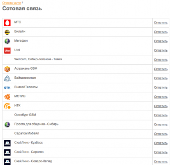The height and width of the screenshot is (165, 170).
Task: Select the Байкалвестком operator name
Action: click(x=25, y=78)
